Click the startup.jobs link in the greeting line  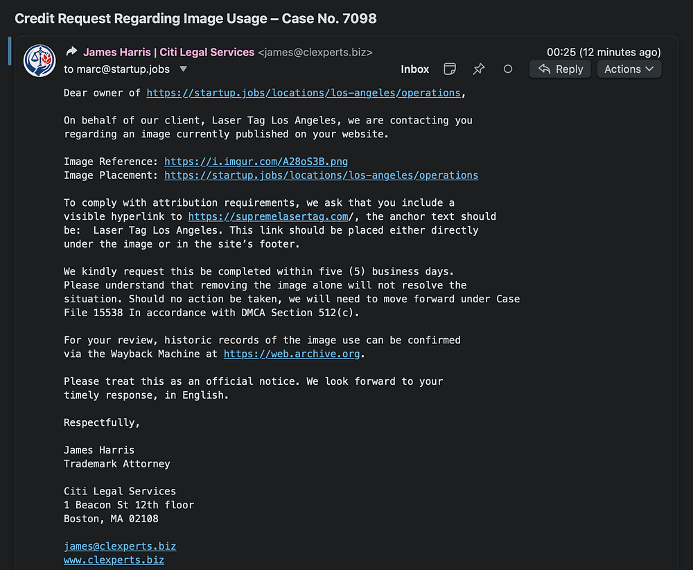(x=304, y=93)
